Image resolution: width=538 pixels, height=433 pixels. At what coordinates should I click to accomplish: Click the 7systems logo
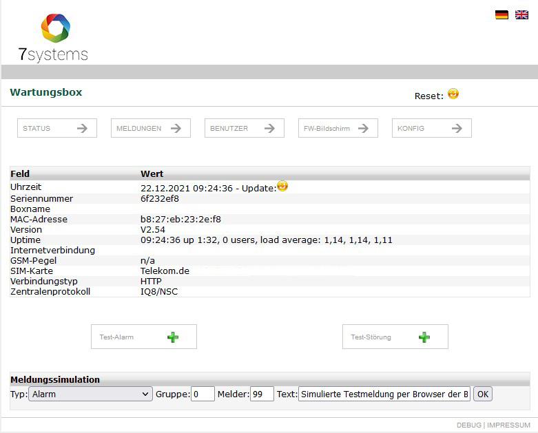pyautogui.click(x=54, y=38)
